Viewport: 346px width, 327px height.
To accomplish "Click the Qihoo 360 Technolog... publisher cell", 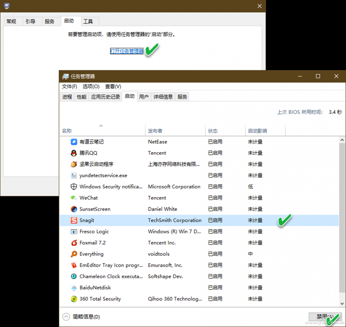I will [x=175, y=299].
